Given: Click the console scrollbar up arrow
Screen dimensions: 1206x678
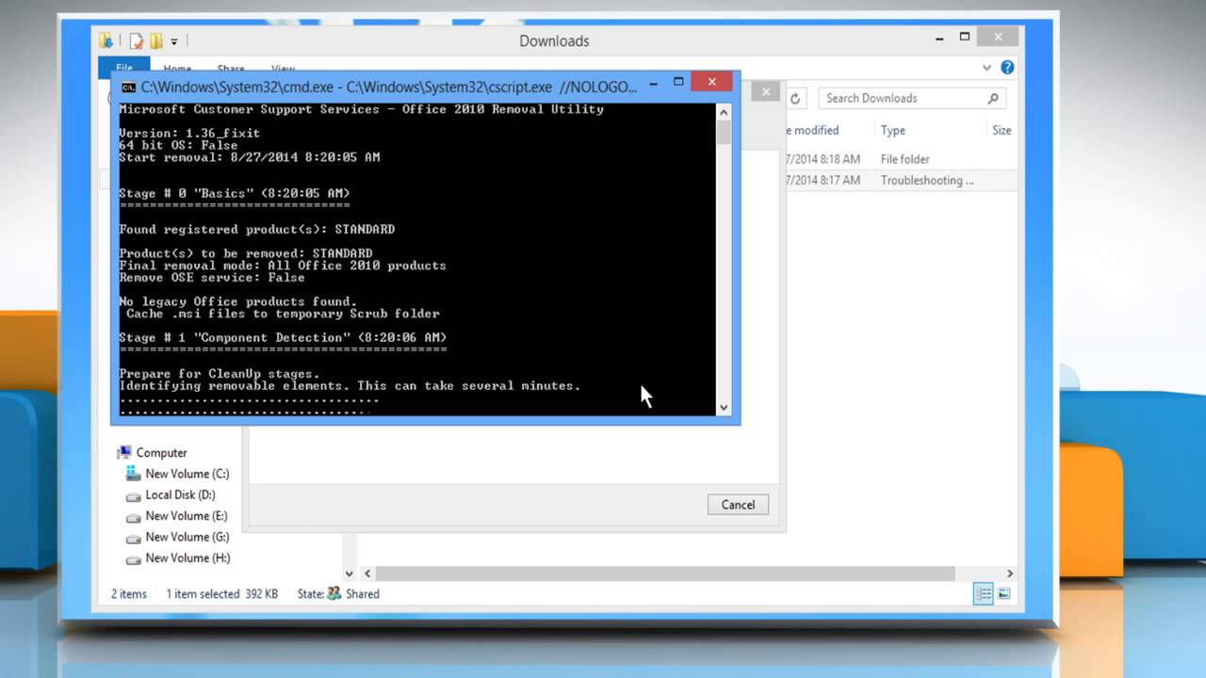Looking at the screenshot, I should [x=724, y=111].
